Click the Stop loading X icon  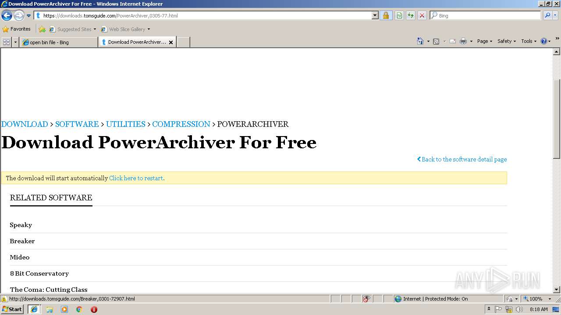(422, 16)
